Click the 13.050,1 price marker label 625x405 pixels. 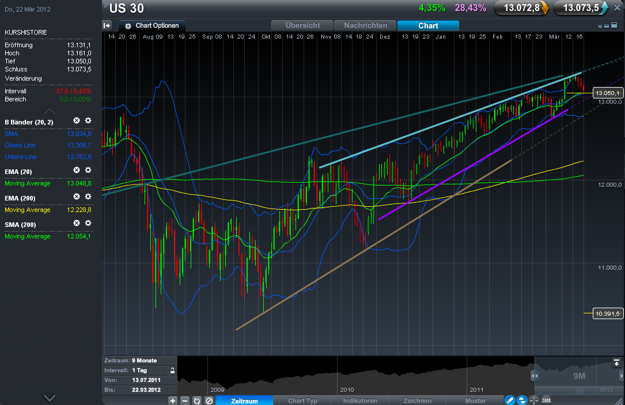(608, 93)
